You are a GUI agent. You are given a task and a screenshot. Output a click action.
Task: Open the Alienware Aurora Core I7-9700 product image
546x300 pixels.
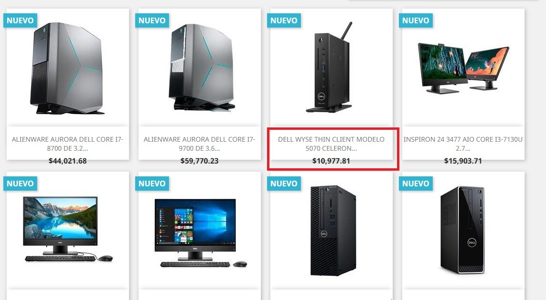(200, 68)
